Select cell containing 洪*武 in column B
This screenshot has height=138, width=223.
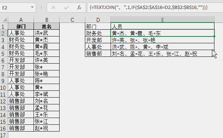(x=47, y=33)
